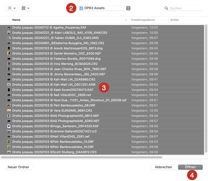Open the DPR3 Assets folder location popup
The width and height of the screenshot is (208, 181).
pyautogui.click(x=104, y=8)
